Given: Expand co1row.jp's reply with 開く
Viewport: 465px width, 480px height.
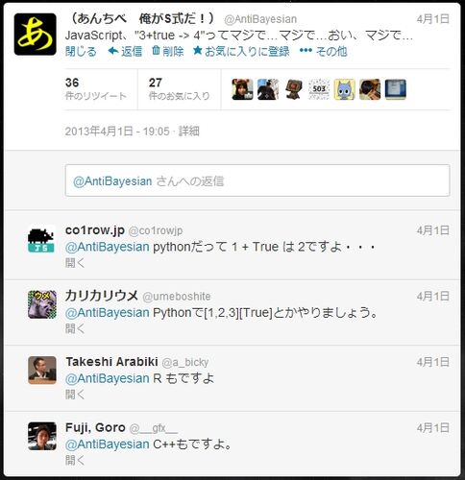Looking at the screenshot, I should tap(75, 263).
